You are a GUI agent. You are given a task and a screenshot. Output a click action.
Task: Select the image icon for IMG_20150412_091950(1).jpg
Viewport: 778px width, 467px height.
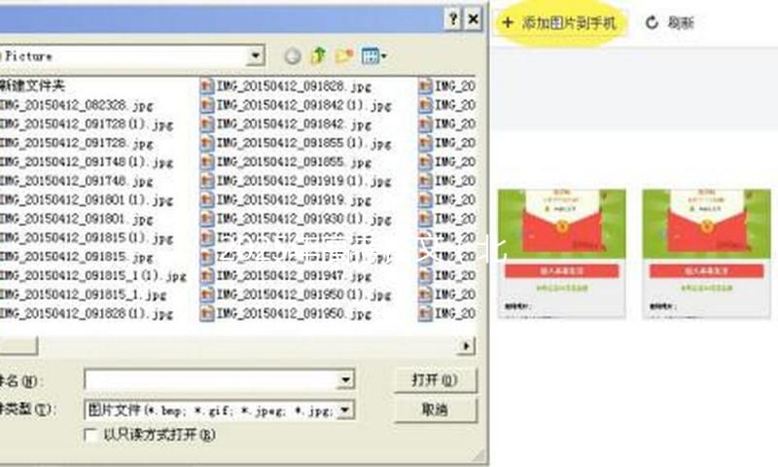coord(207,294)
